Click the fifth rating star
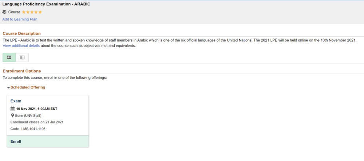 [x=40, y=12]
